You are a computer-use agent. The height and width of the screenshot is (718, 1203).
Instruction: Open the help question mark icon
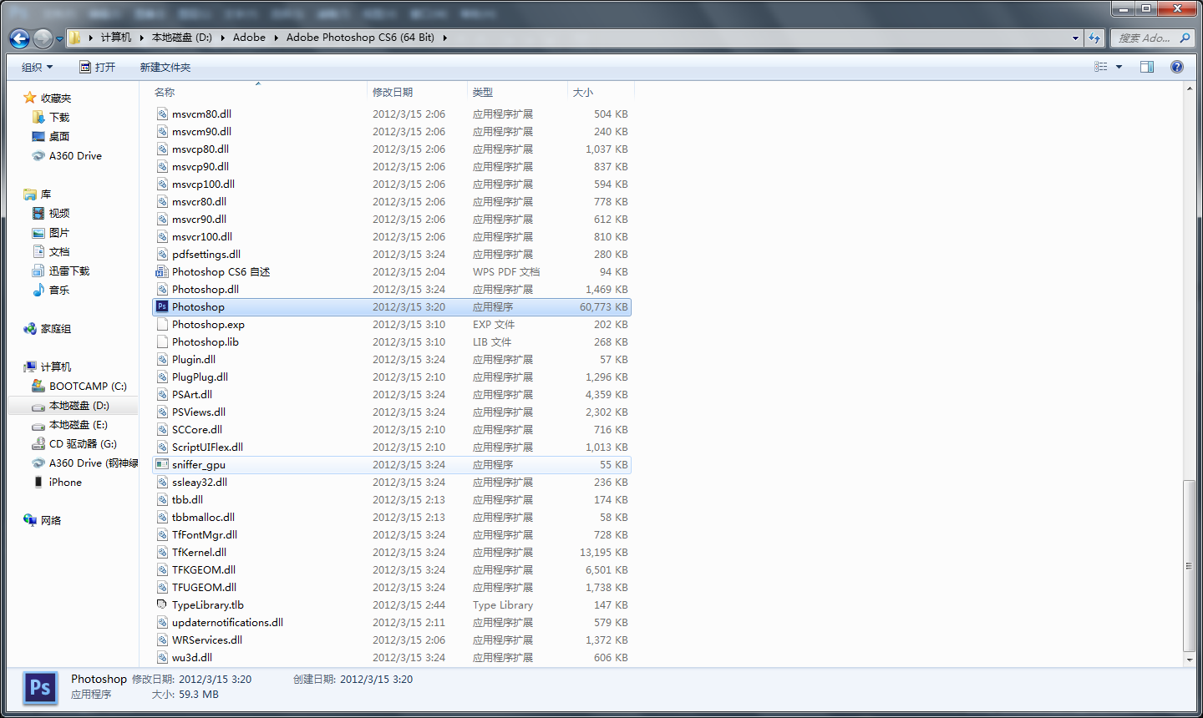(1177, 67)
